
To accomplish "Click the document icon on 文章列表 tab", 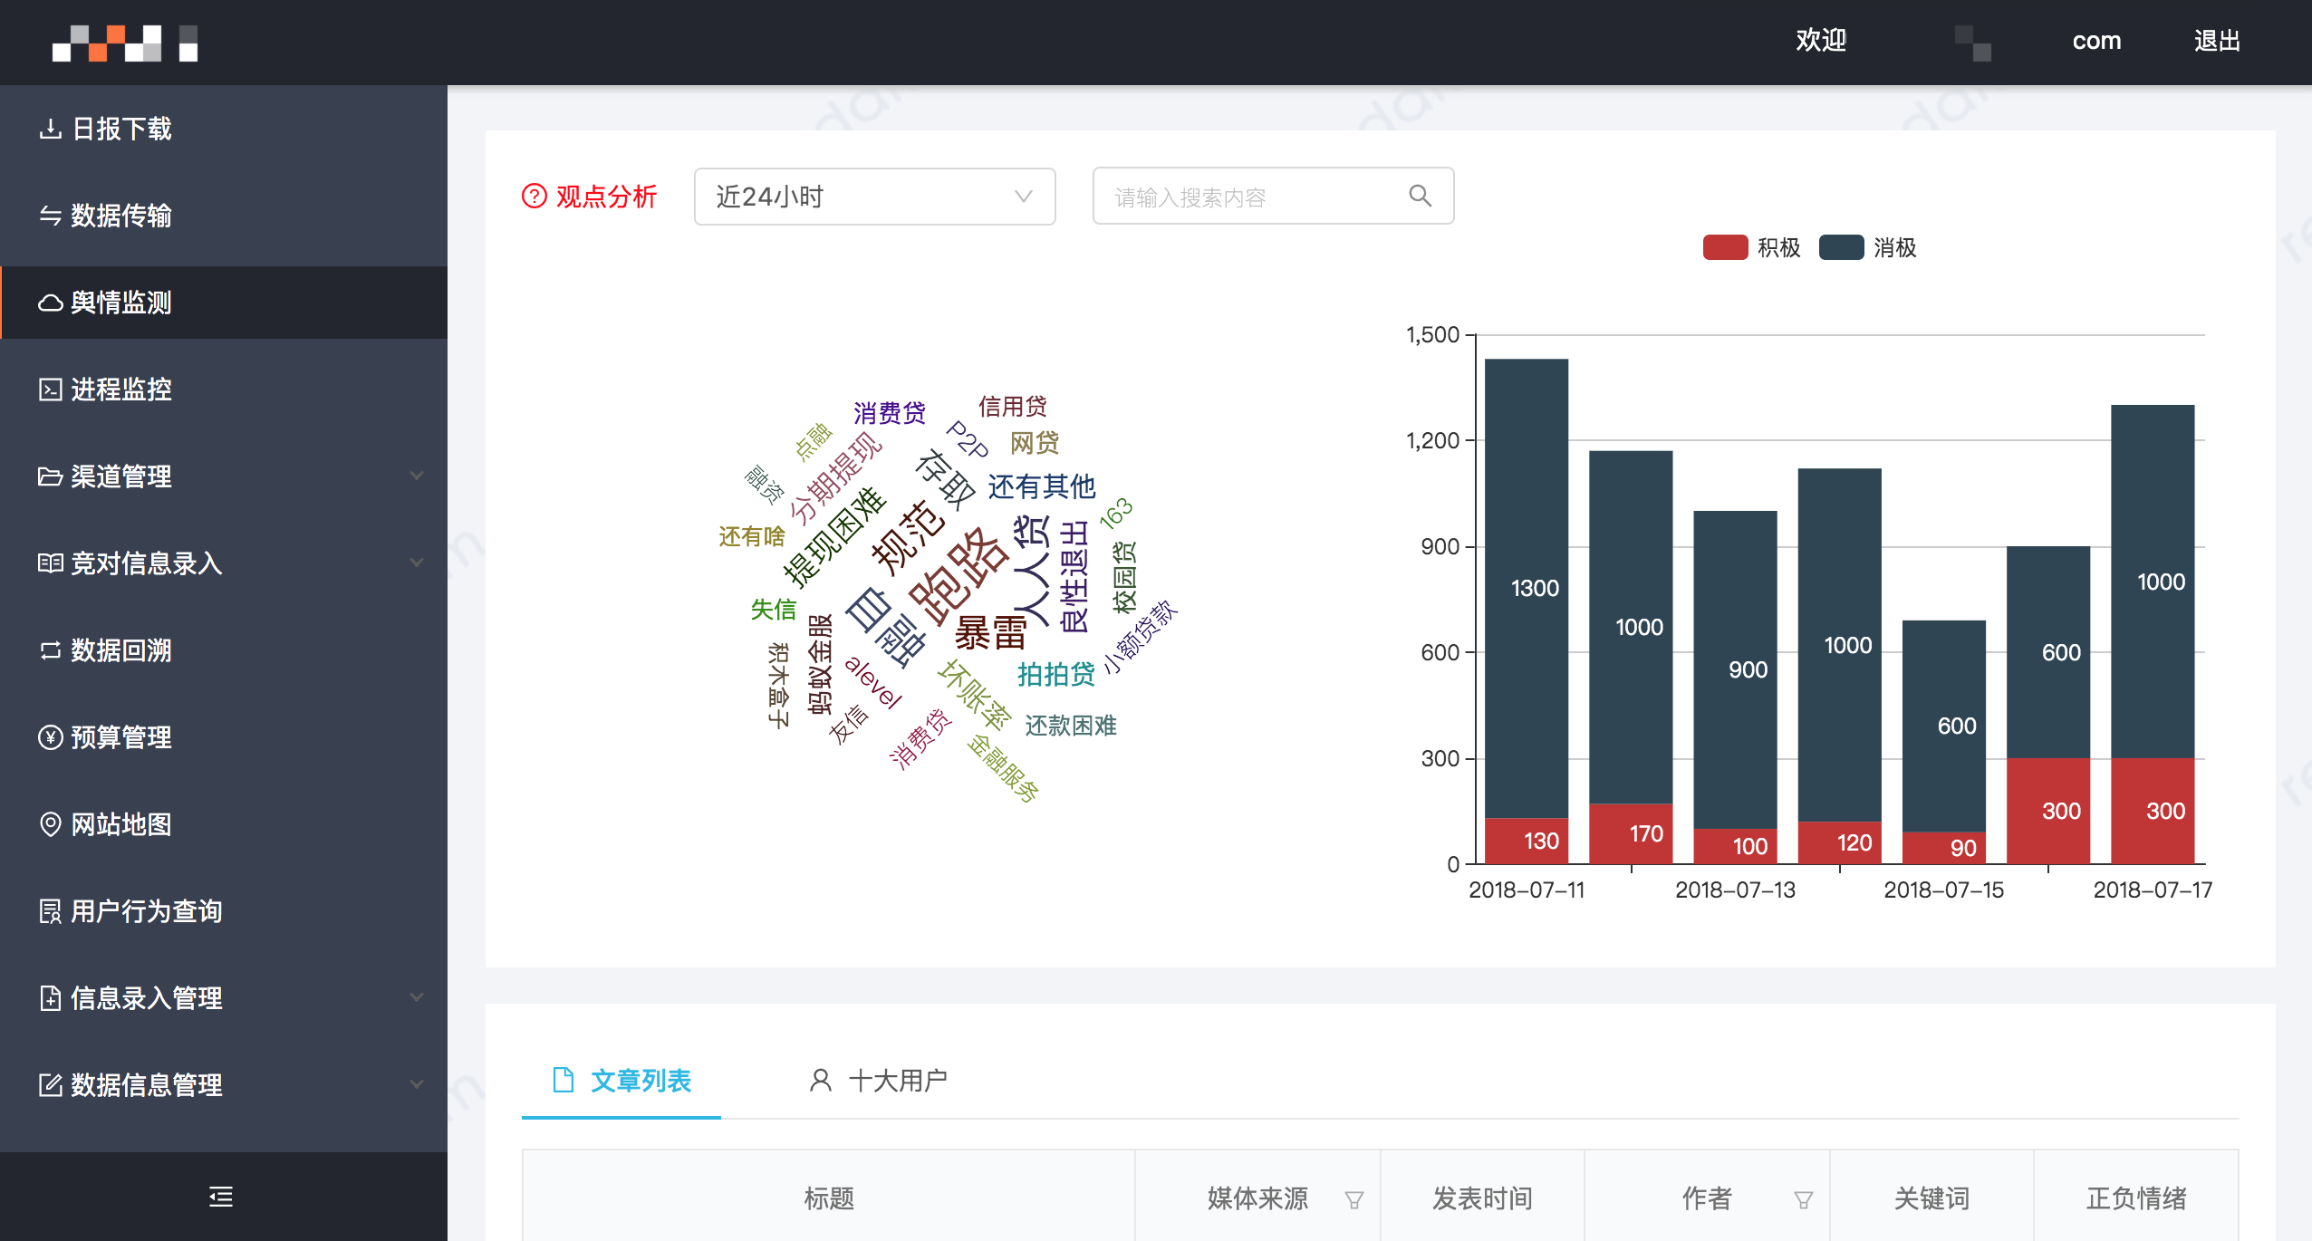I will tap(564, 1080).
